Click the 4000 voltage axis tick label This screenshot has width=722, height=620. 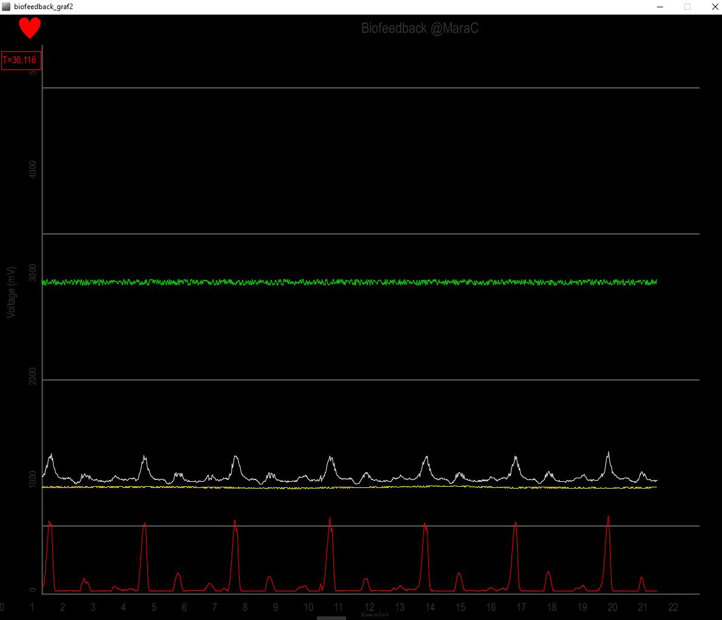tap(32, 170)
